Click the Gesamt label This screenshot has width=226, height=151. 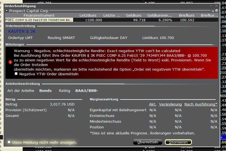12,116
